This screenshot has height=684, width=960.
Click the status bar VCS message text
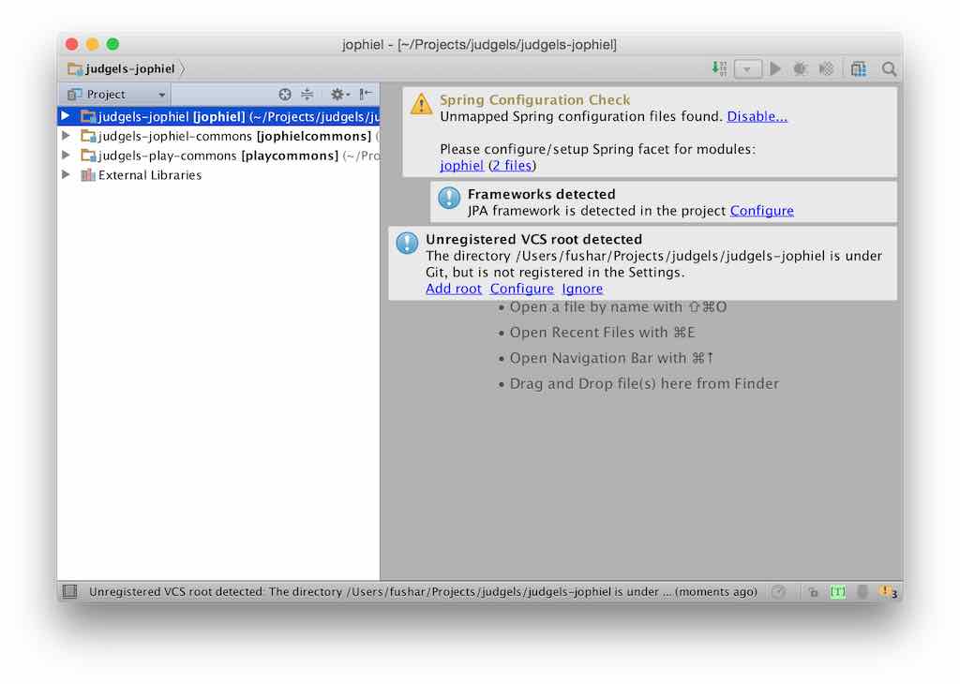[423, 591]
